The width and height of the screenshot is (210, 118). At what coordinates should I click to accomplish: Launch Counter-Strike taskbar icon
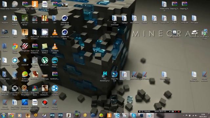(x=44, y=115)
